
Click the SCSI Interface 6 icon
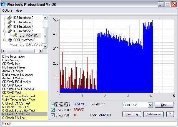coord(10,40)
